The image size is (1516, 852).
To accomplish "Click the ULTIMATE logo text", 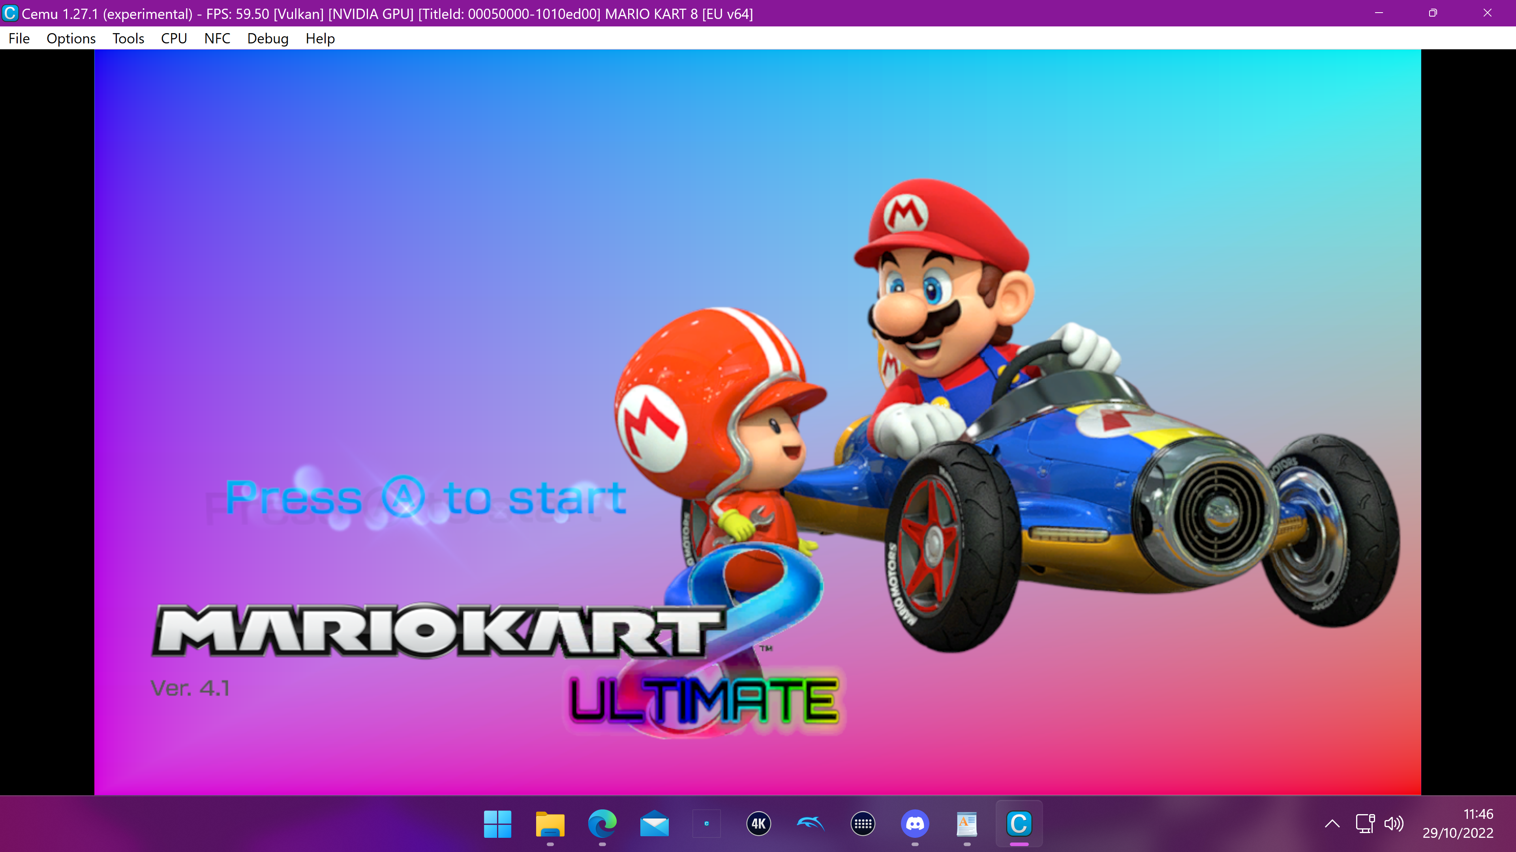I will [x=704, y=700].
